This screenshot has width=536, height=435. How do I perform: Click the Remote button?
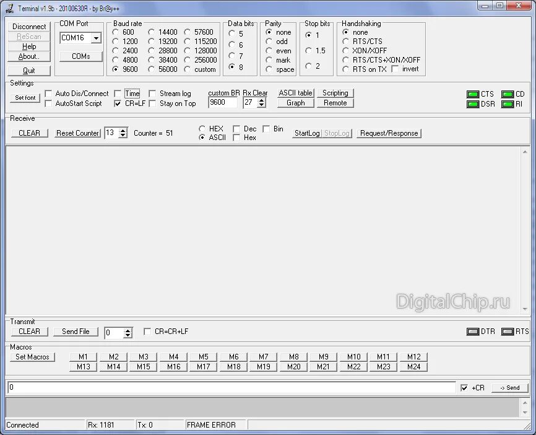pos(335,103)
